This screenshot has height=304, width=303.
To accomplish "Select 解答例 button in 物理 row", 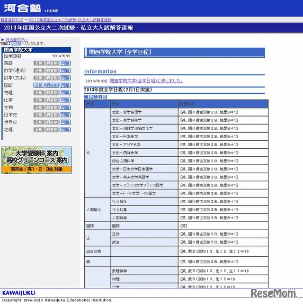I will 52,93.
